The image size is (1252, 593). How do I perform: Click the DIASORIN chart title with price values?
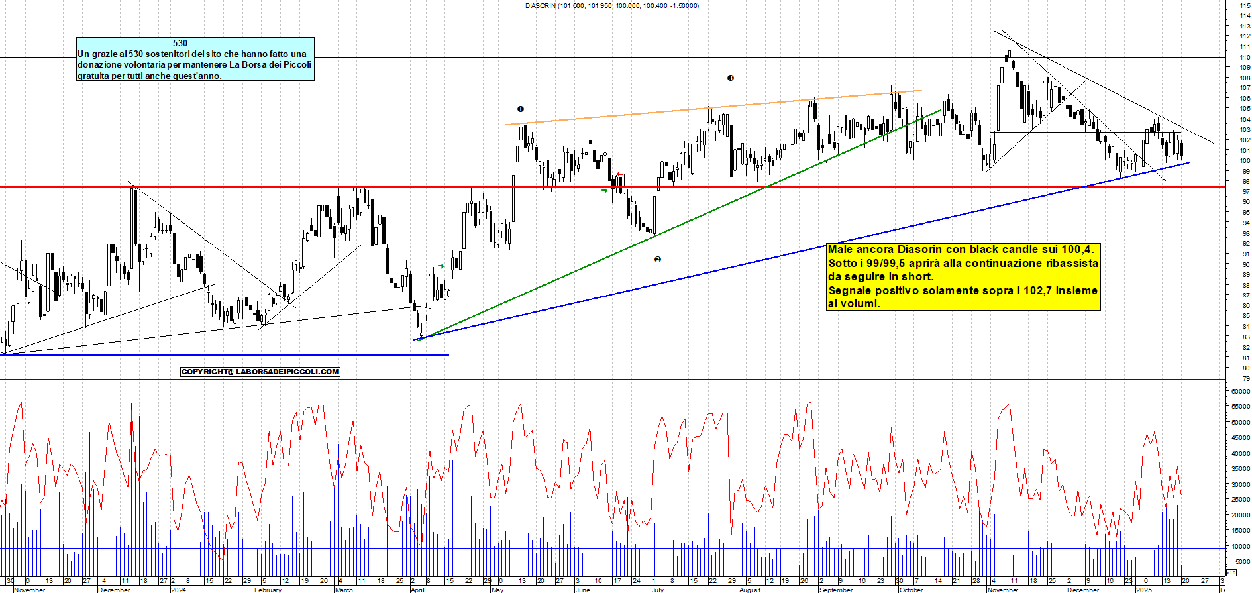coord(611,5)
